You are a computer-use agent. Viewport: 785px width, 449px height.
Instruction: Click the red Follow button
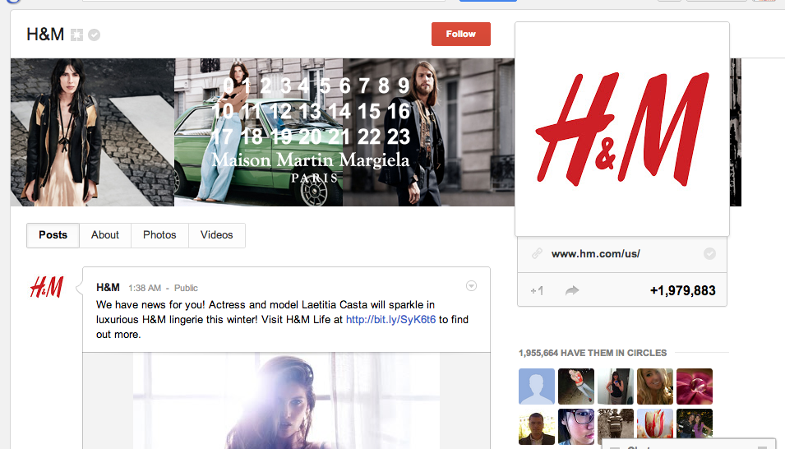(x=460, y=34)
